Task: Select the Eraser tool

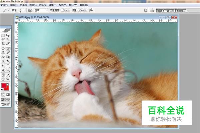Action: pyautogui.click(x=3, y=57)
